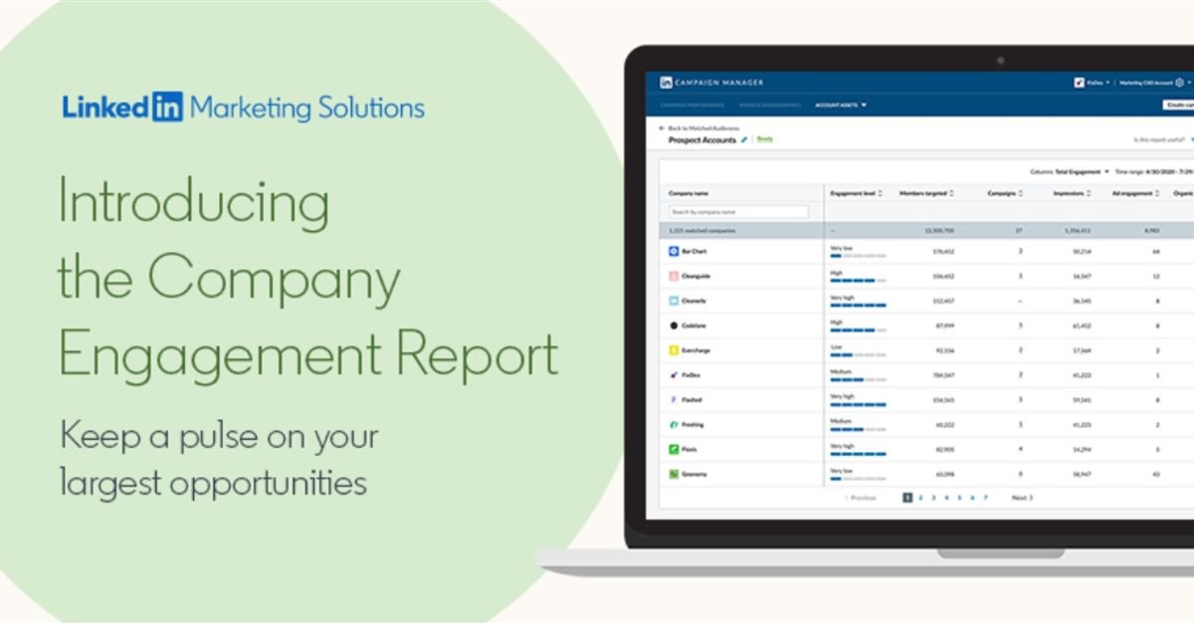Select the Goonomy company name
Image resolution: width=1194 pixels, height=625 pixels.
tap(695, 474)
